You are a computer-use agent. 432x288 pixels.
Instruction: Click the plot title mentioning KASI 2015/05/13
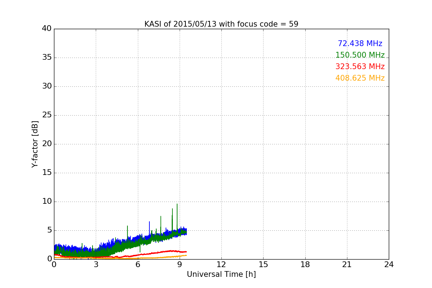[x=221, y=24]
